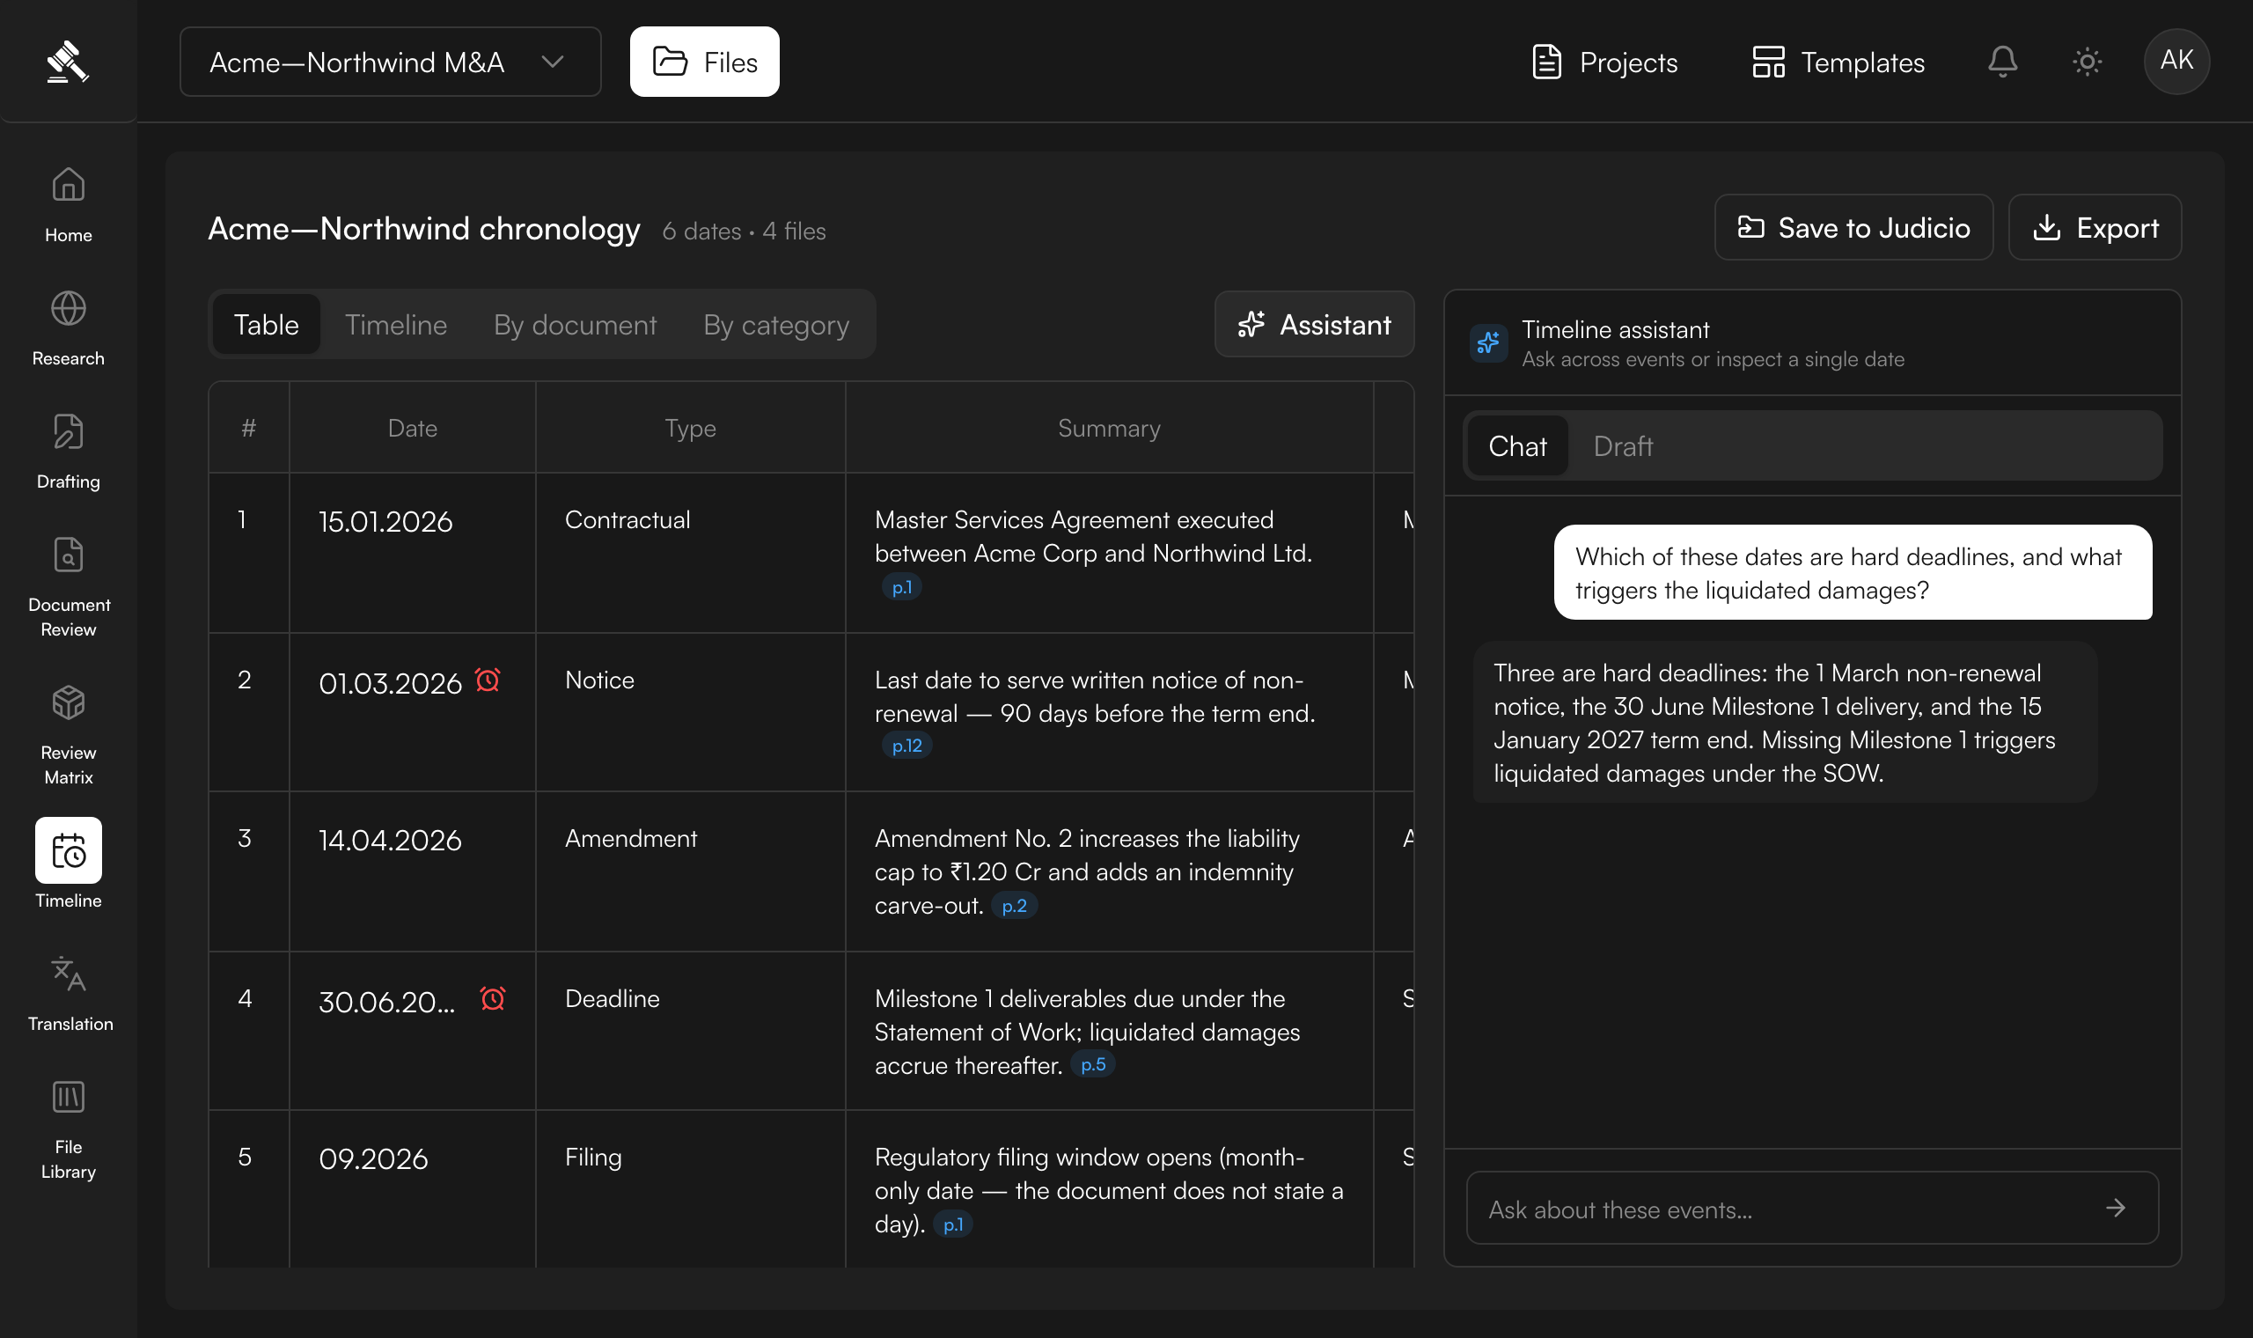Select the date 09.2026
The height and width of the screenshot is (1338, 2253).
[374, 1158]
